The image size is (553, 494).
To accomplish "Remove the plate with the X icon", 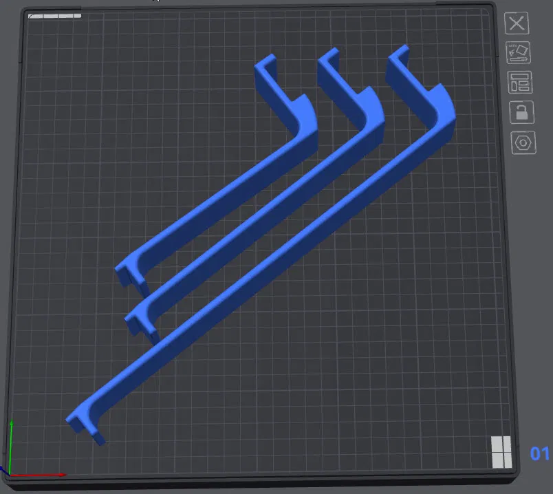I will 517,23.
